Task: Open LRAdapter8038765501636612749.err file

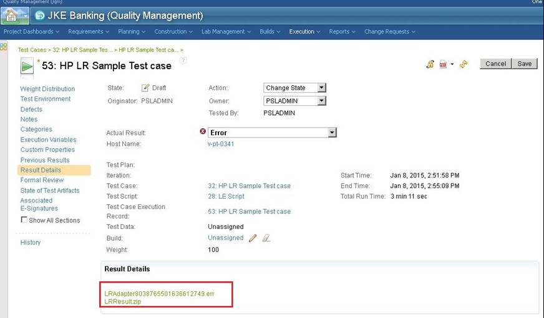Action: 159,294
